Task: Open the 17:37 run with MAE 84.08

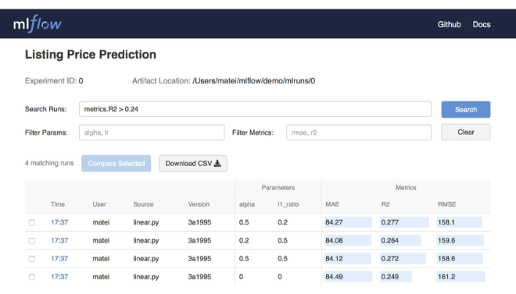Action: [x=59, y=240]
